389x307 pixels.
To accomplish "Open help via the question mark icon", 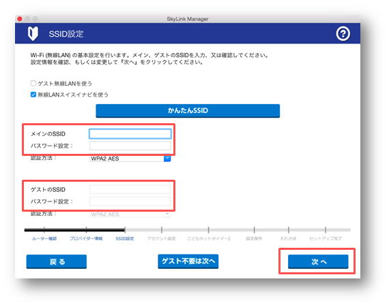I will coord(343,33).
